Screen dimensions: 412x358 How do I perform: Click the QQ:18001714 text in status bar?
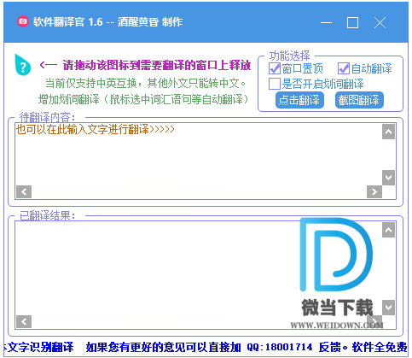(x=280, y=347)
